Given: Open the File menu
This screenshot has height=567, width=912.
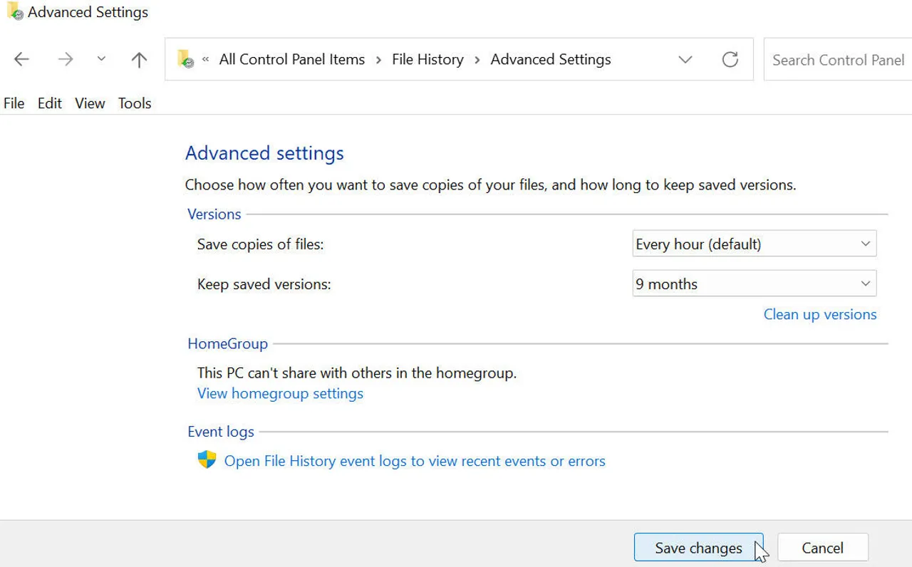Looking at the screenshot, I should click(x=14, y=103).
